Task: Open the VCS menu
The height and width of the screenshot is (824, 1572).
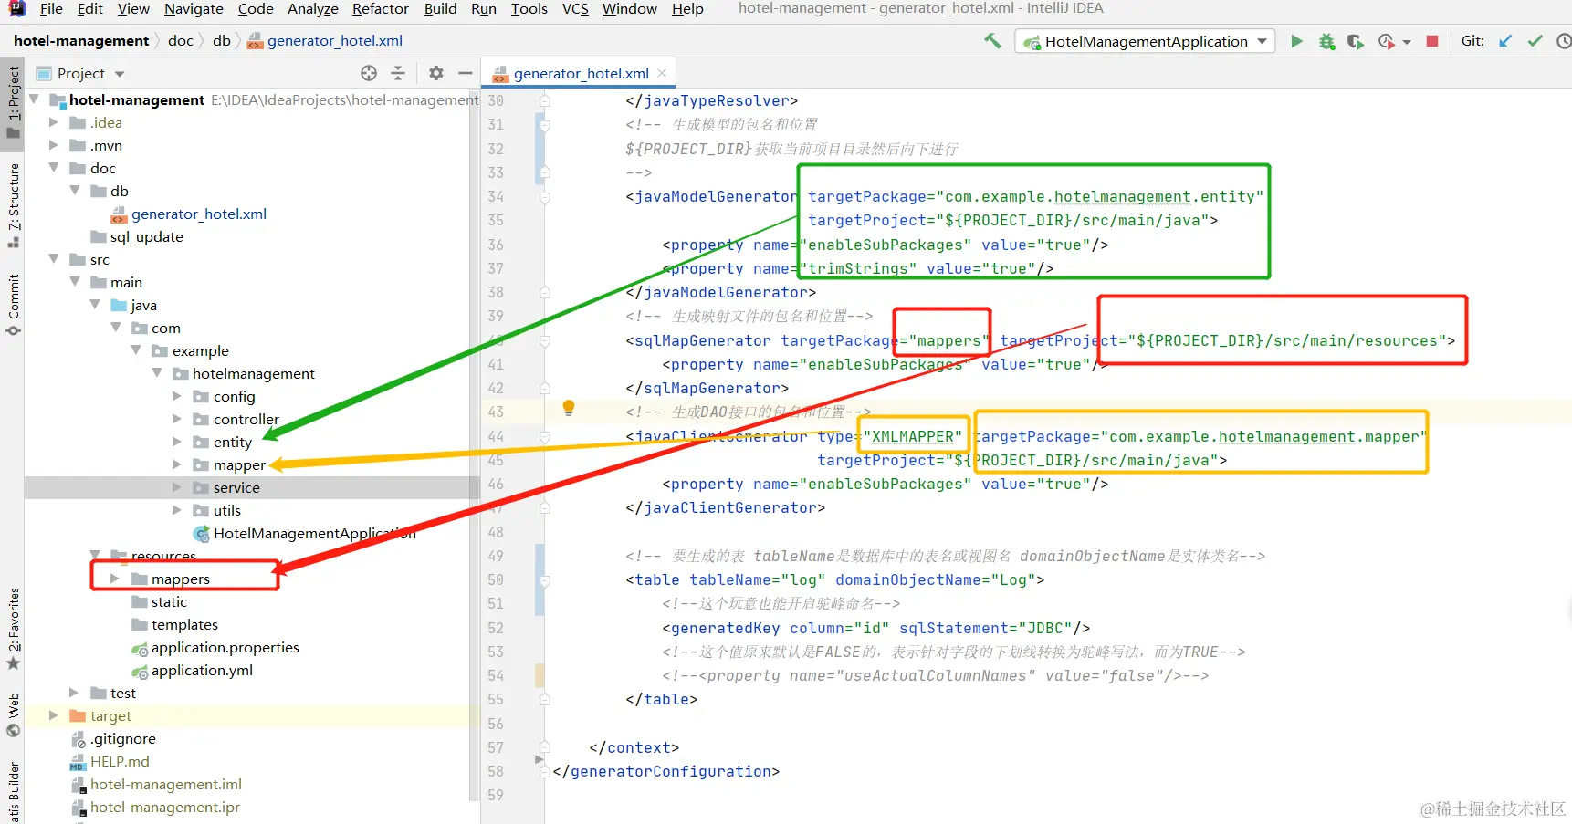Action: pyautogui.click(x=575, y=9)
